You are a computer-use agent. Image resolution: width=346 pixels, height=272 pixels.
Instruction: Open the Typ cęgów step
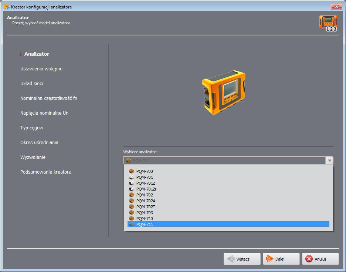[32, 128]
